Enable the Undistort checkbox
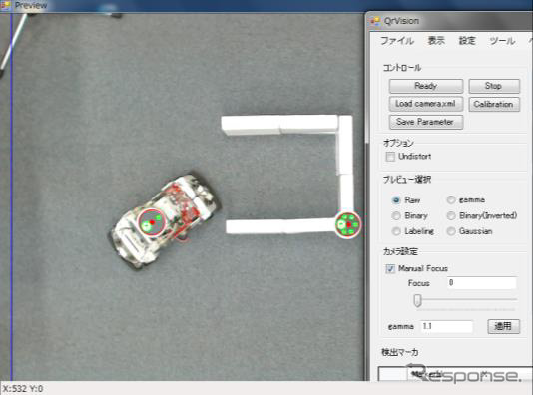 click(x=390, y=157)
